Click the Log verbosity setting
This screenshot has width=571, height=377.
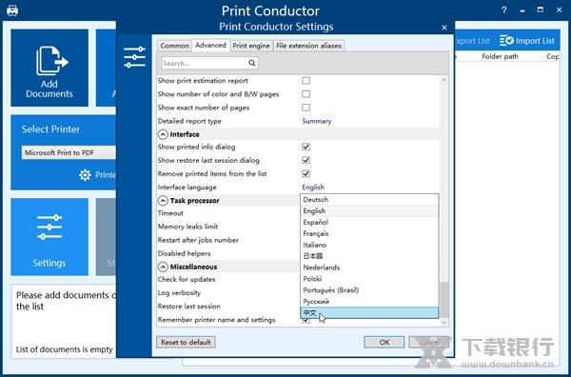point(179,293)
